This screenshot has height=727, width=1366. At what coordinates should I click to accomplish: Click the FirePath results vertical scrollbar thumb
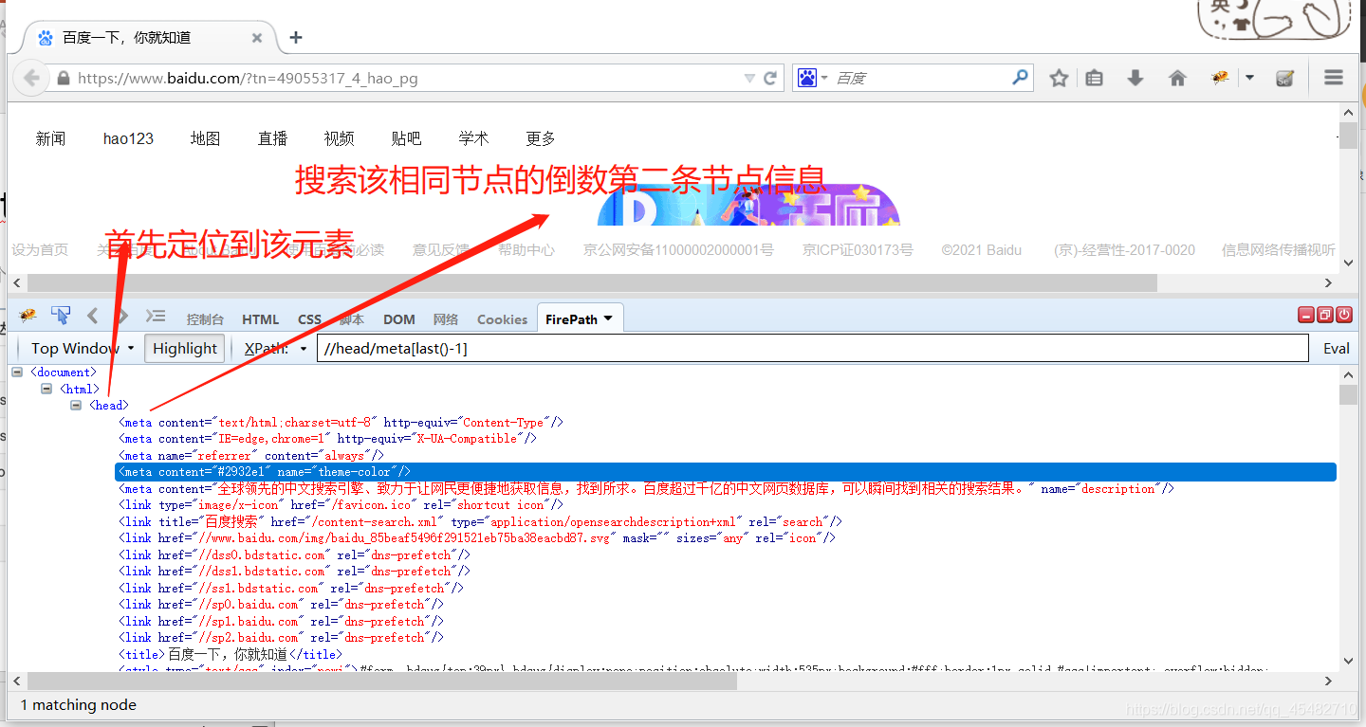coord(1348,394)
